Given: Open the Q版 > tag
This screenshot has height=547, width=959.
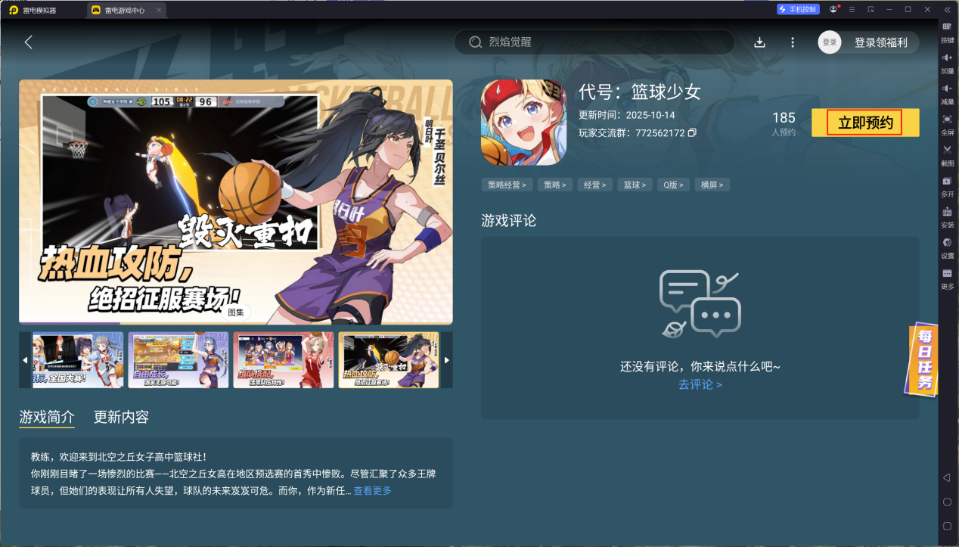Looking at the screenshot, I should tap(673, 185).
